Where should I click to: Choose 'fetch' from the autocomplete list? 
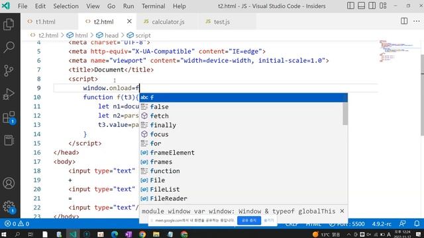(241, 116)
